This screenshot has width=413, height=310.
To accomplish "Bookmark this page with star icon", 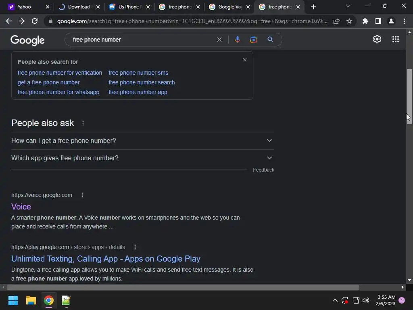I will click(x=349, y=21).
